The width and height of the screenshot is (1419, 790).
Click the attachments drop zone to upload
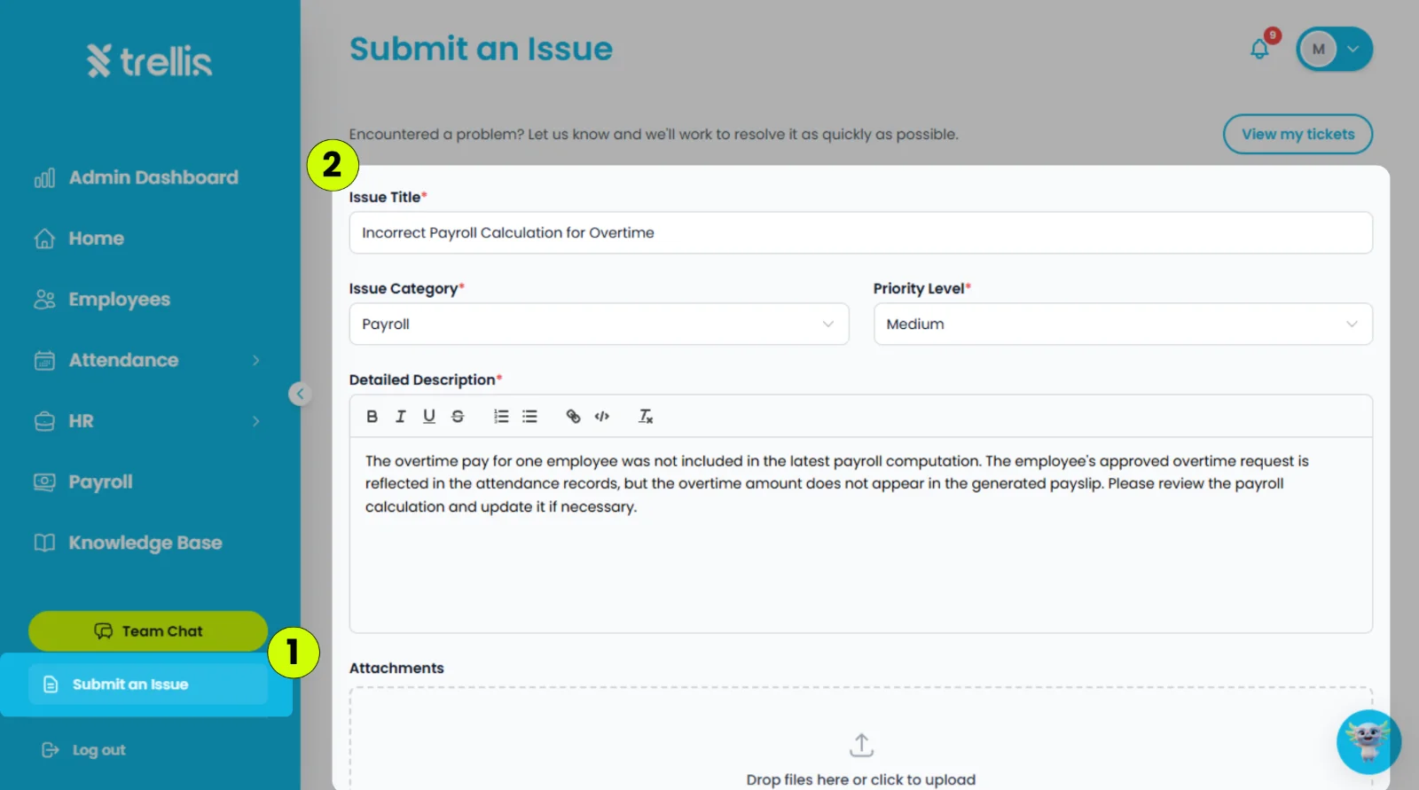860,739
